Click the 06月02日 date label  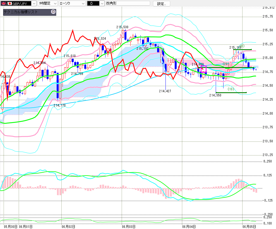point(68,227)
